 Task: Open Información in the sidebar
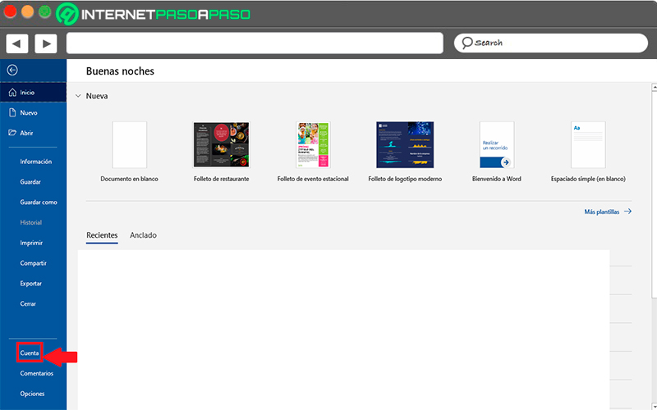pyautogui.click(x=35, y=162)
